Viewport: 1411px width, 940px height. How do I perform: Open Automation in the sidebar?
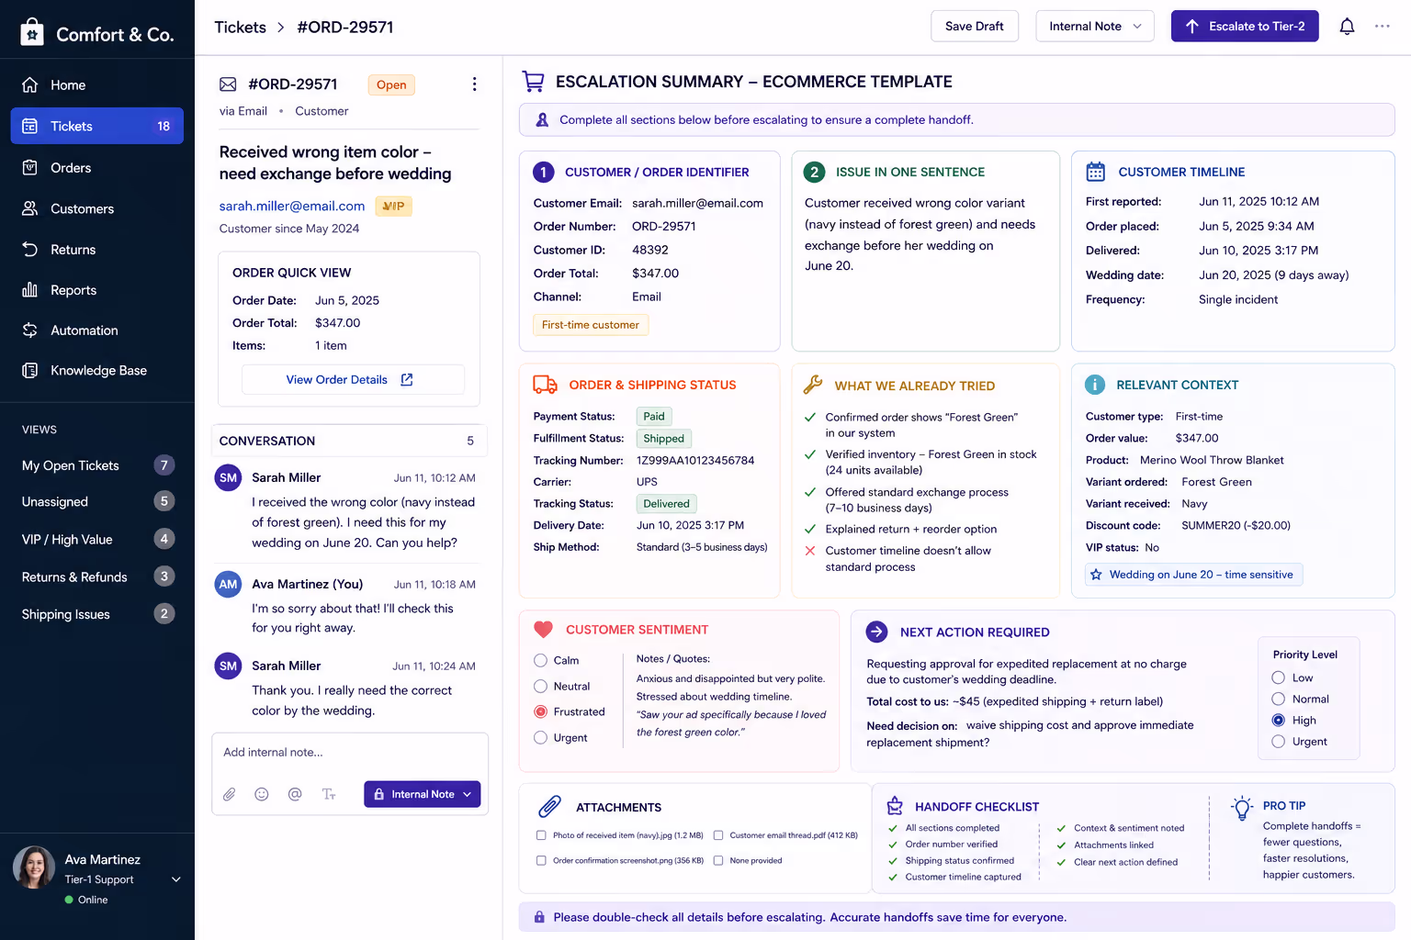[x=97, y=330]
